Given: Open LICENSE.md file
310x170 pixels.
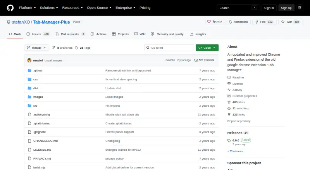Looking at the screenshot, I should 42,150.
